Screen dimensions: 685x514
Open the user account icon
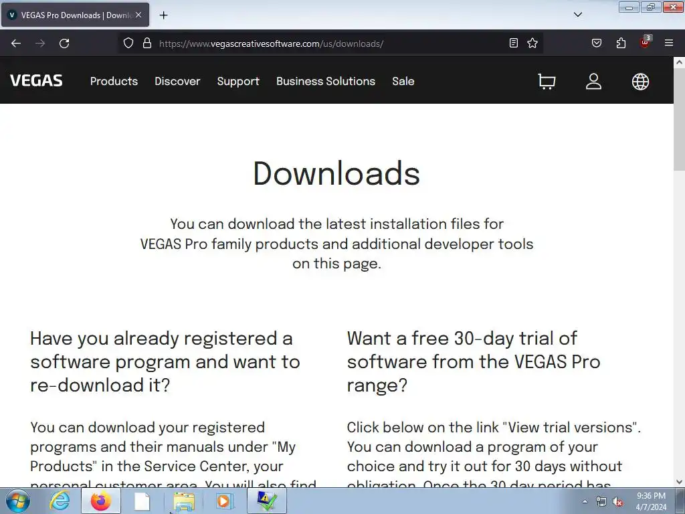[x=593, y=81]
